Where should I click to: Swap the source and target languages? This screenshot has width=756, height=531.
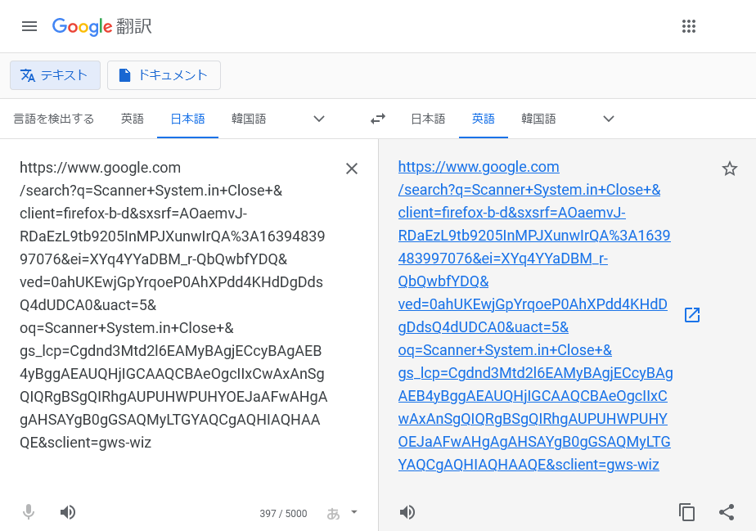coord(377,119)
